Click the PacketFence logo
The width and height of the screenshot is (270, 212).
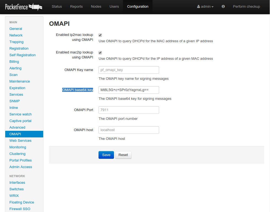tap(23, 7)
